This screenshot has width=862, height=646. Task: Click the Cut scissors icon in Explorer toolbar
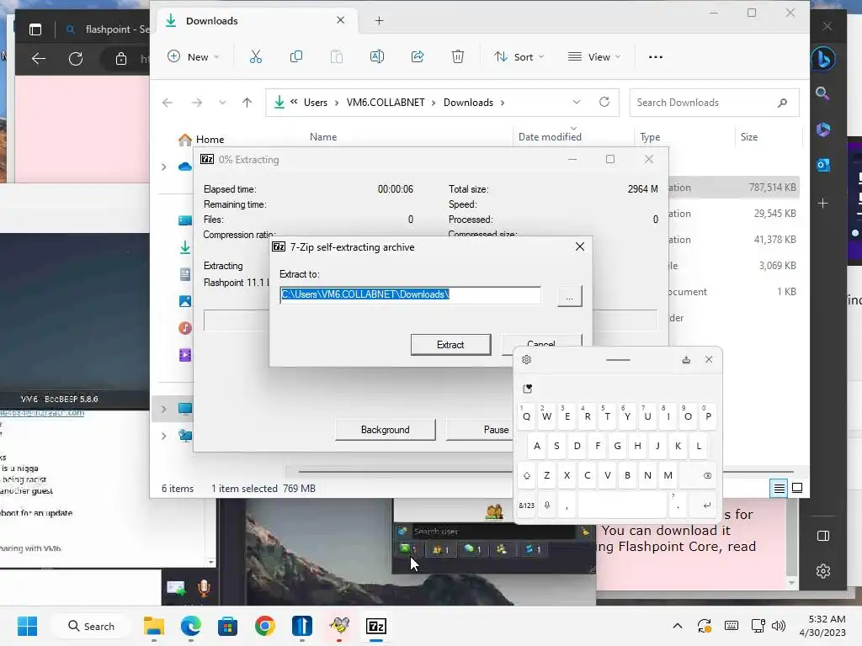(x=256, y=56)
